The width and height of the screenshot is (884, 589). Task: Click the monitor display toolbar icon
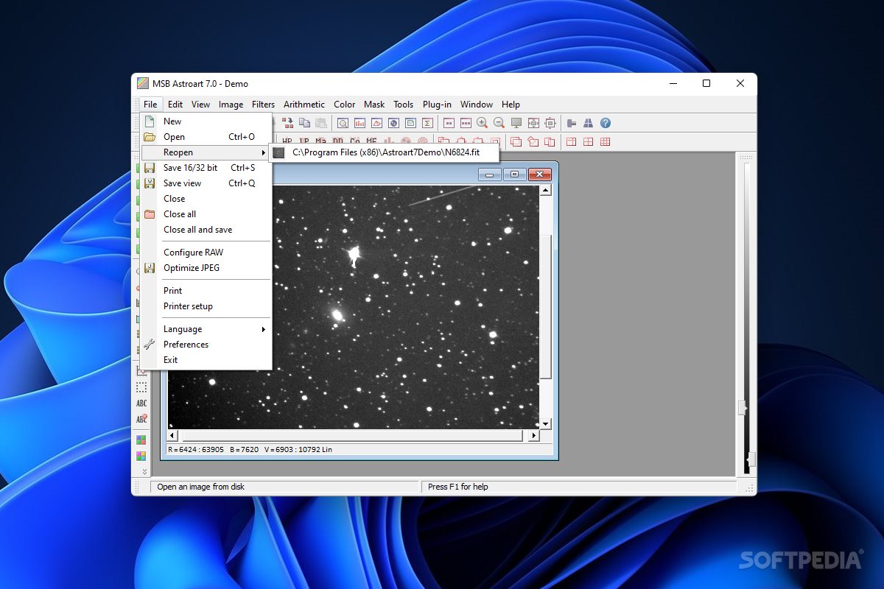pos(516,123)
